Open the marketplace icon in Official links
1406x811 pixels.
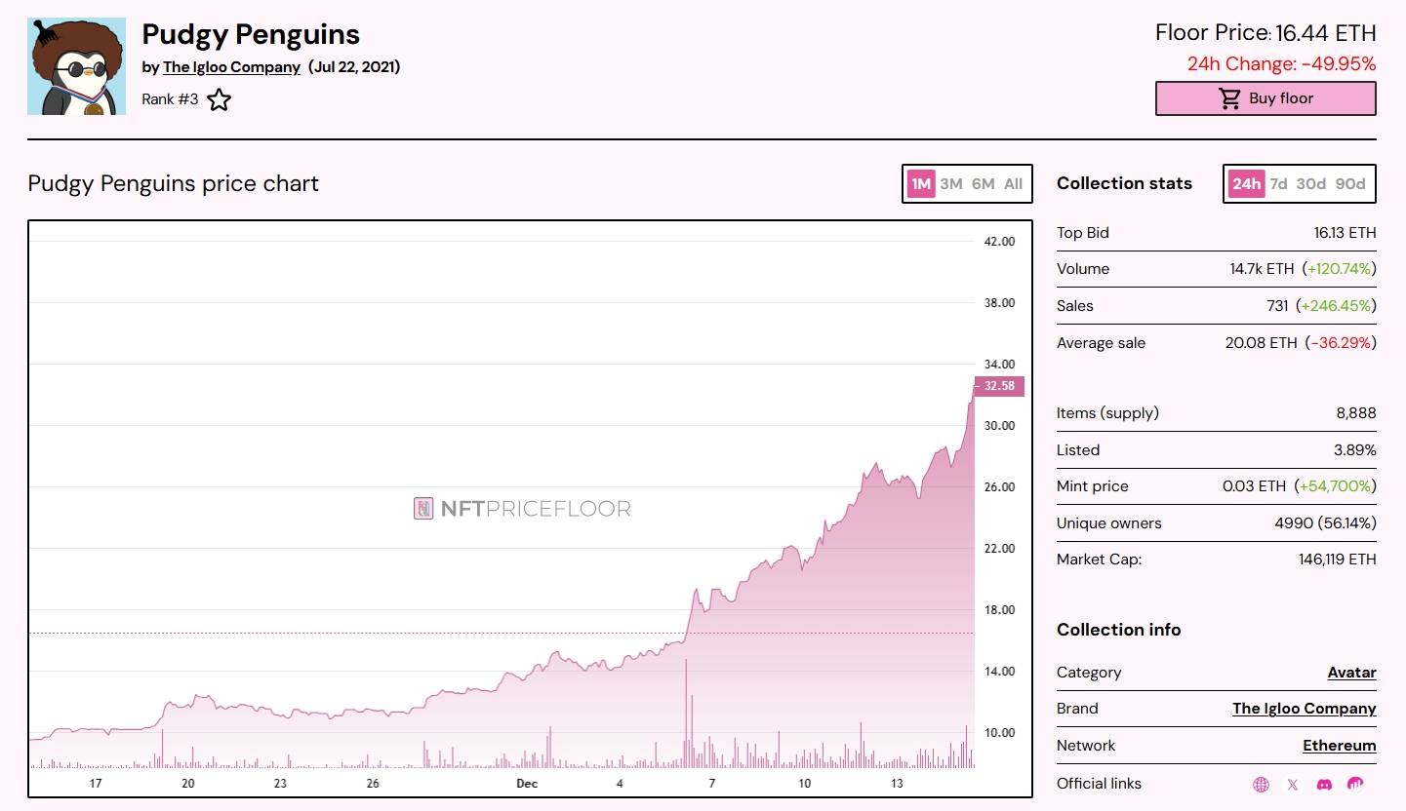(x=1354, y=784)
